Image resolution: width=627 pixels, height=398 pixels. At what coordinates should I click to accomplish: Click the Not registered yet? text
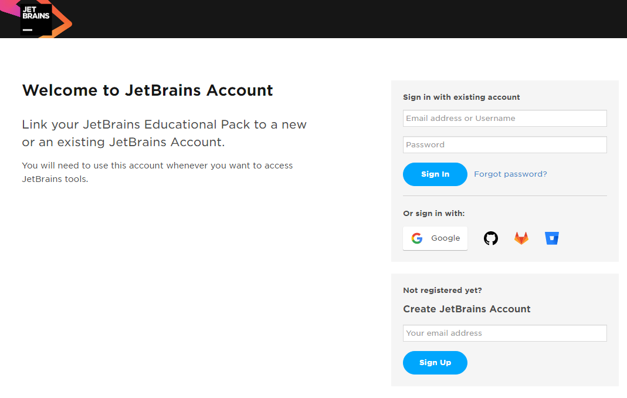(x=442, y=291)
